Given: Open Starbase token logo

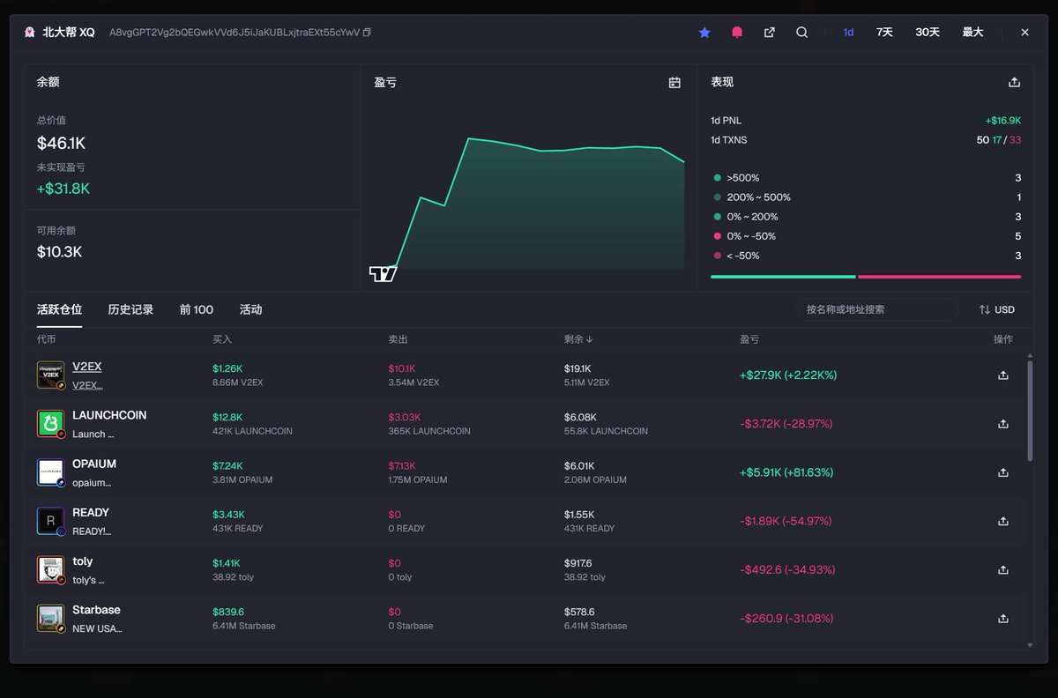Looking at the screenshot, I should (x=50, y=618).
